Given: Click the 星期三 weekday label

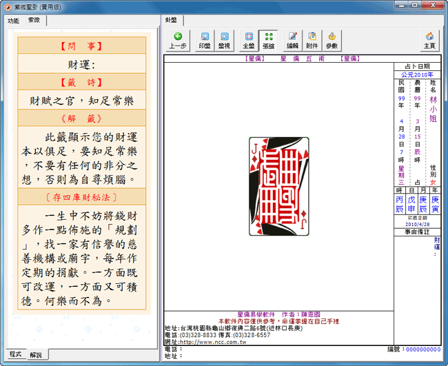Looking at the screenshot, I should coord(401,176).
